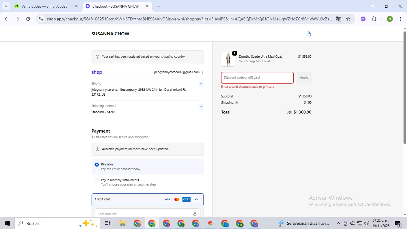
Task: Expand the Ship to address section
Action: point(201,84)
